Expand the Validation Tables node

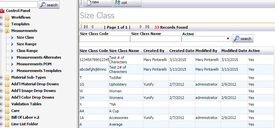tap(1, 104)
